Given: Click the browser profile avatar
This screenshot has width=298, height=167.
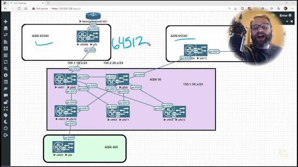Looking at the screenshot, I should pyautogui.click(x=285, y=8).
